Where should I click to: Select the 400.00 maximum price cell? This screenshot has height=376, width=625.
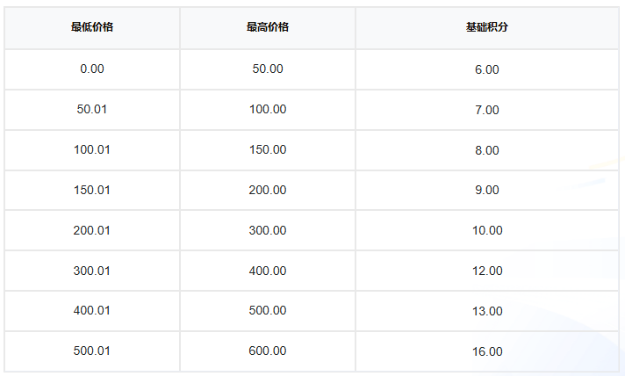click(268, 271)
